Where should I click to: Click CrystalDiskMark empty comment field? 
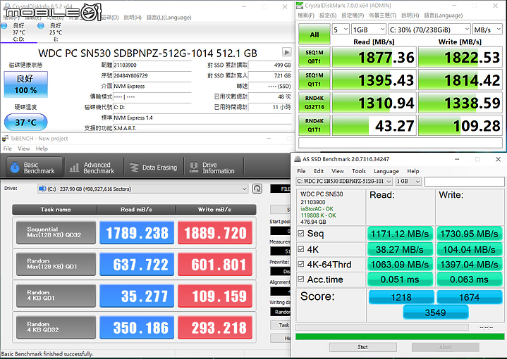click(401, 142)
